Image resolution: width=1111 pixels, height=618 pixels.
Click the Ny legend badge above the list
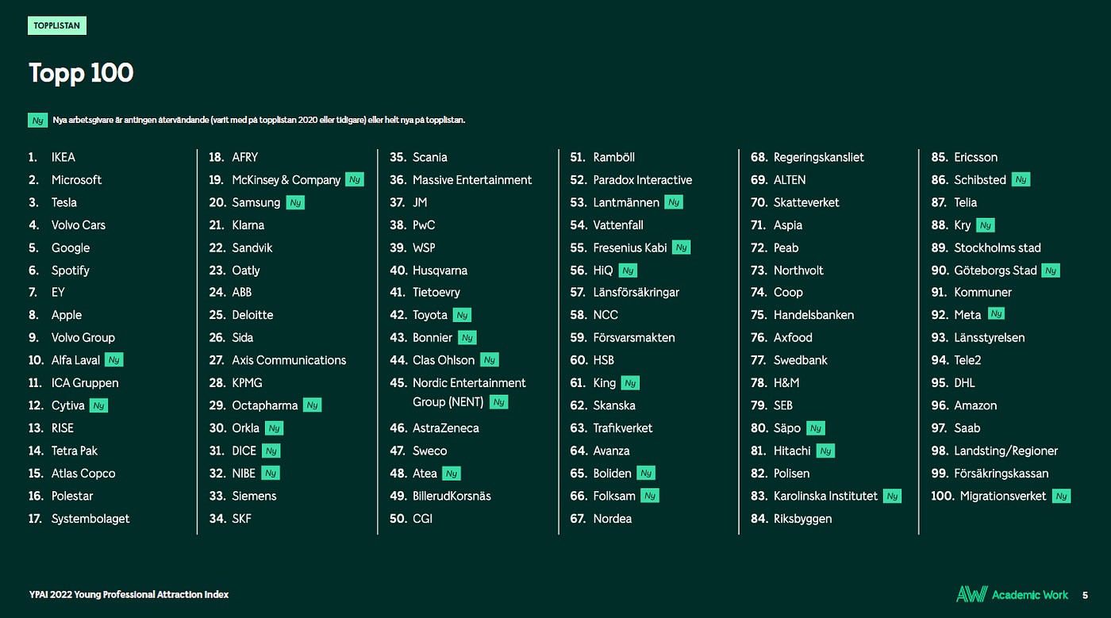click(38, 121)
